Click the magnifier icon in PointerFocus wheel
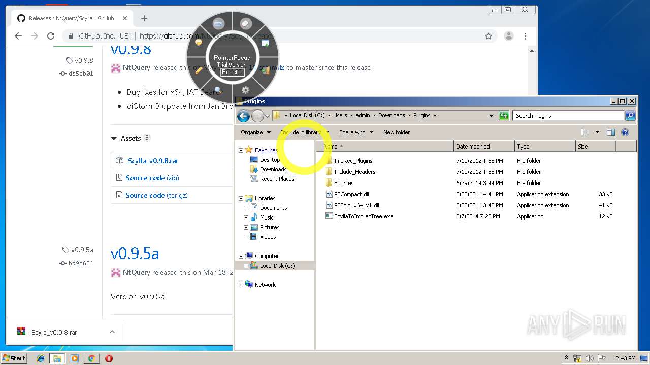The width and height of the screenshot is (650, 365). point(218,90)
